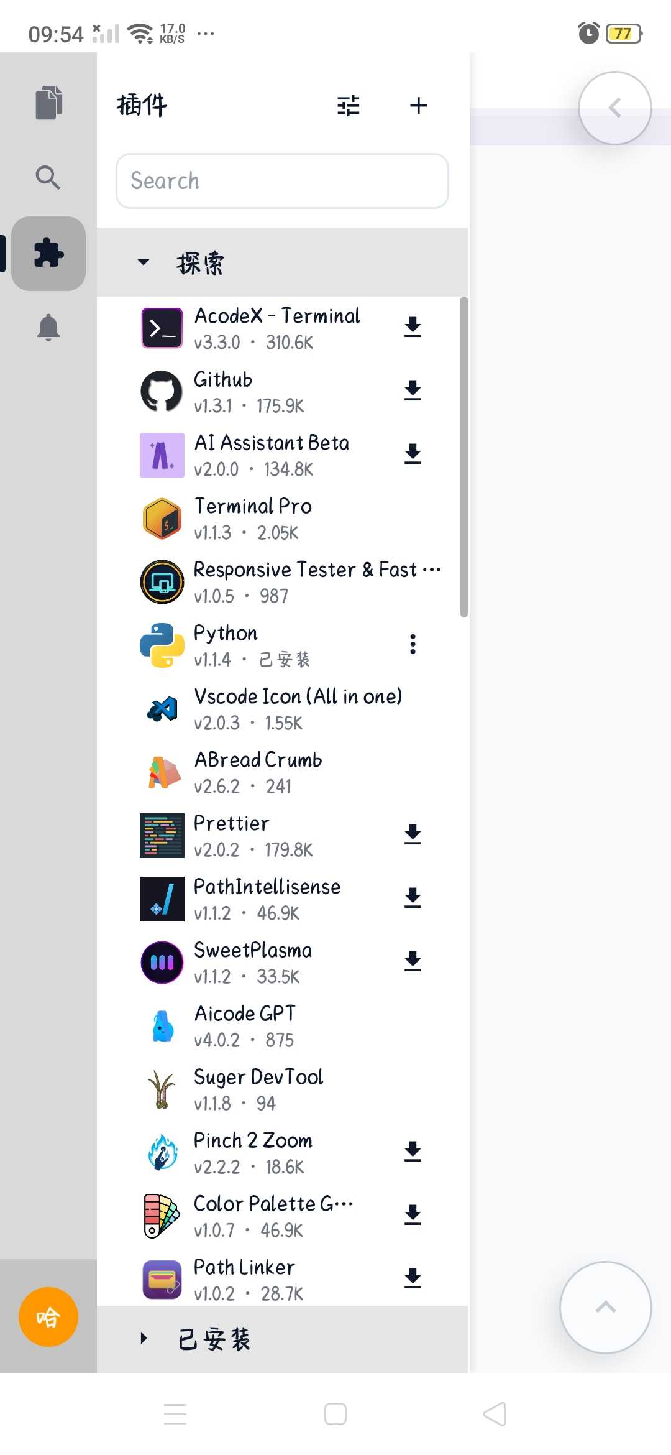Tap the round up chevron button
The image size is (671, 1455).
pos(606,1308)
